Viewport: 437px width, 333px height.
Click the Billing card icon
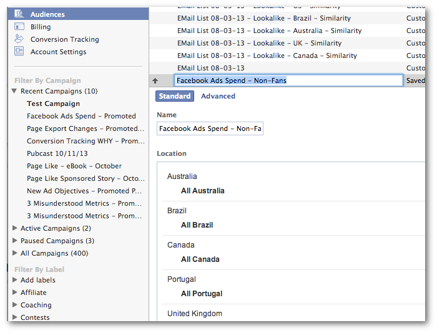[19, 26]
